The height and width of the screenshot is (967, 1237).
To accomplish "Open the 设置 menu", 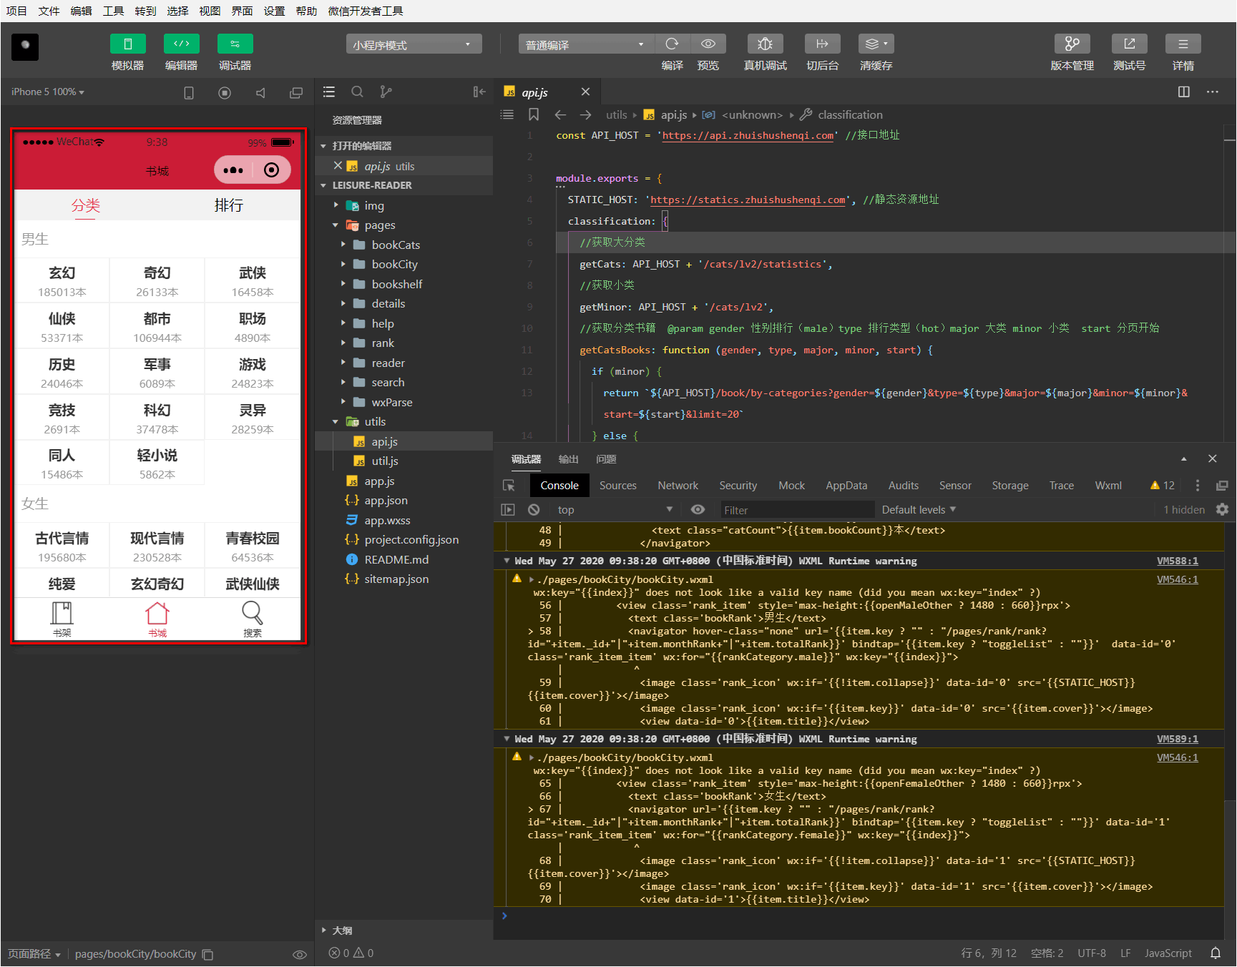I will pos(274,11).
